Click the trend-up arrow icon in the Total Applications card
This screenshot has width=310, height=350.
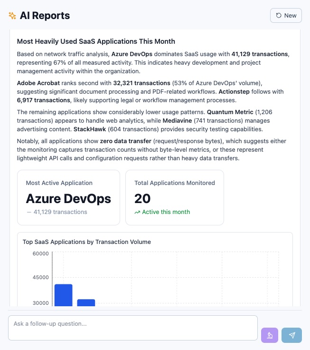click(x=137, y=212)
